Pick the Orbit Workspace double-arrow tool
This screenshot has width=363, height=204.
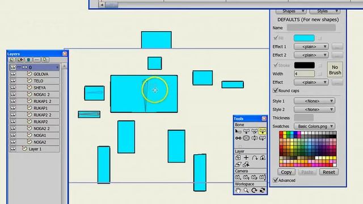[x=263, y=190]
